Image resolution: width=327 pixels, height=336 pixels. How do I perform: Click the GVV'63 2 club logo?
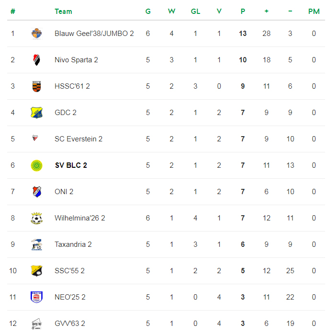(x=36, y=324)
